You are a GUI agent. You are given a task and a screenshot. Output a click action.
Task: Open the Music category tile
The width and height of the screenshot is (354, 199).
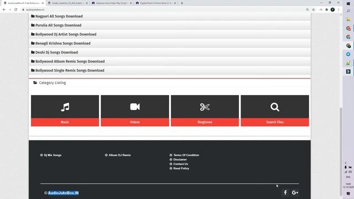[65, 111]
